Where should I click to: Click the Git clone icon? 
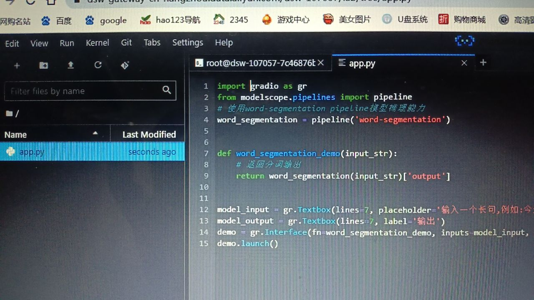pos(125,65)
